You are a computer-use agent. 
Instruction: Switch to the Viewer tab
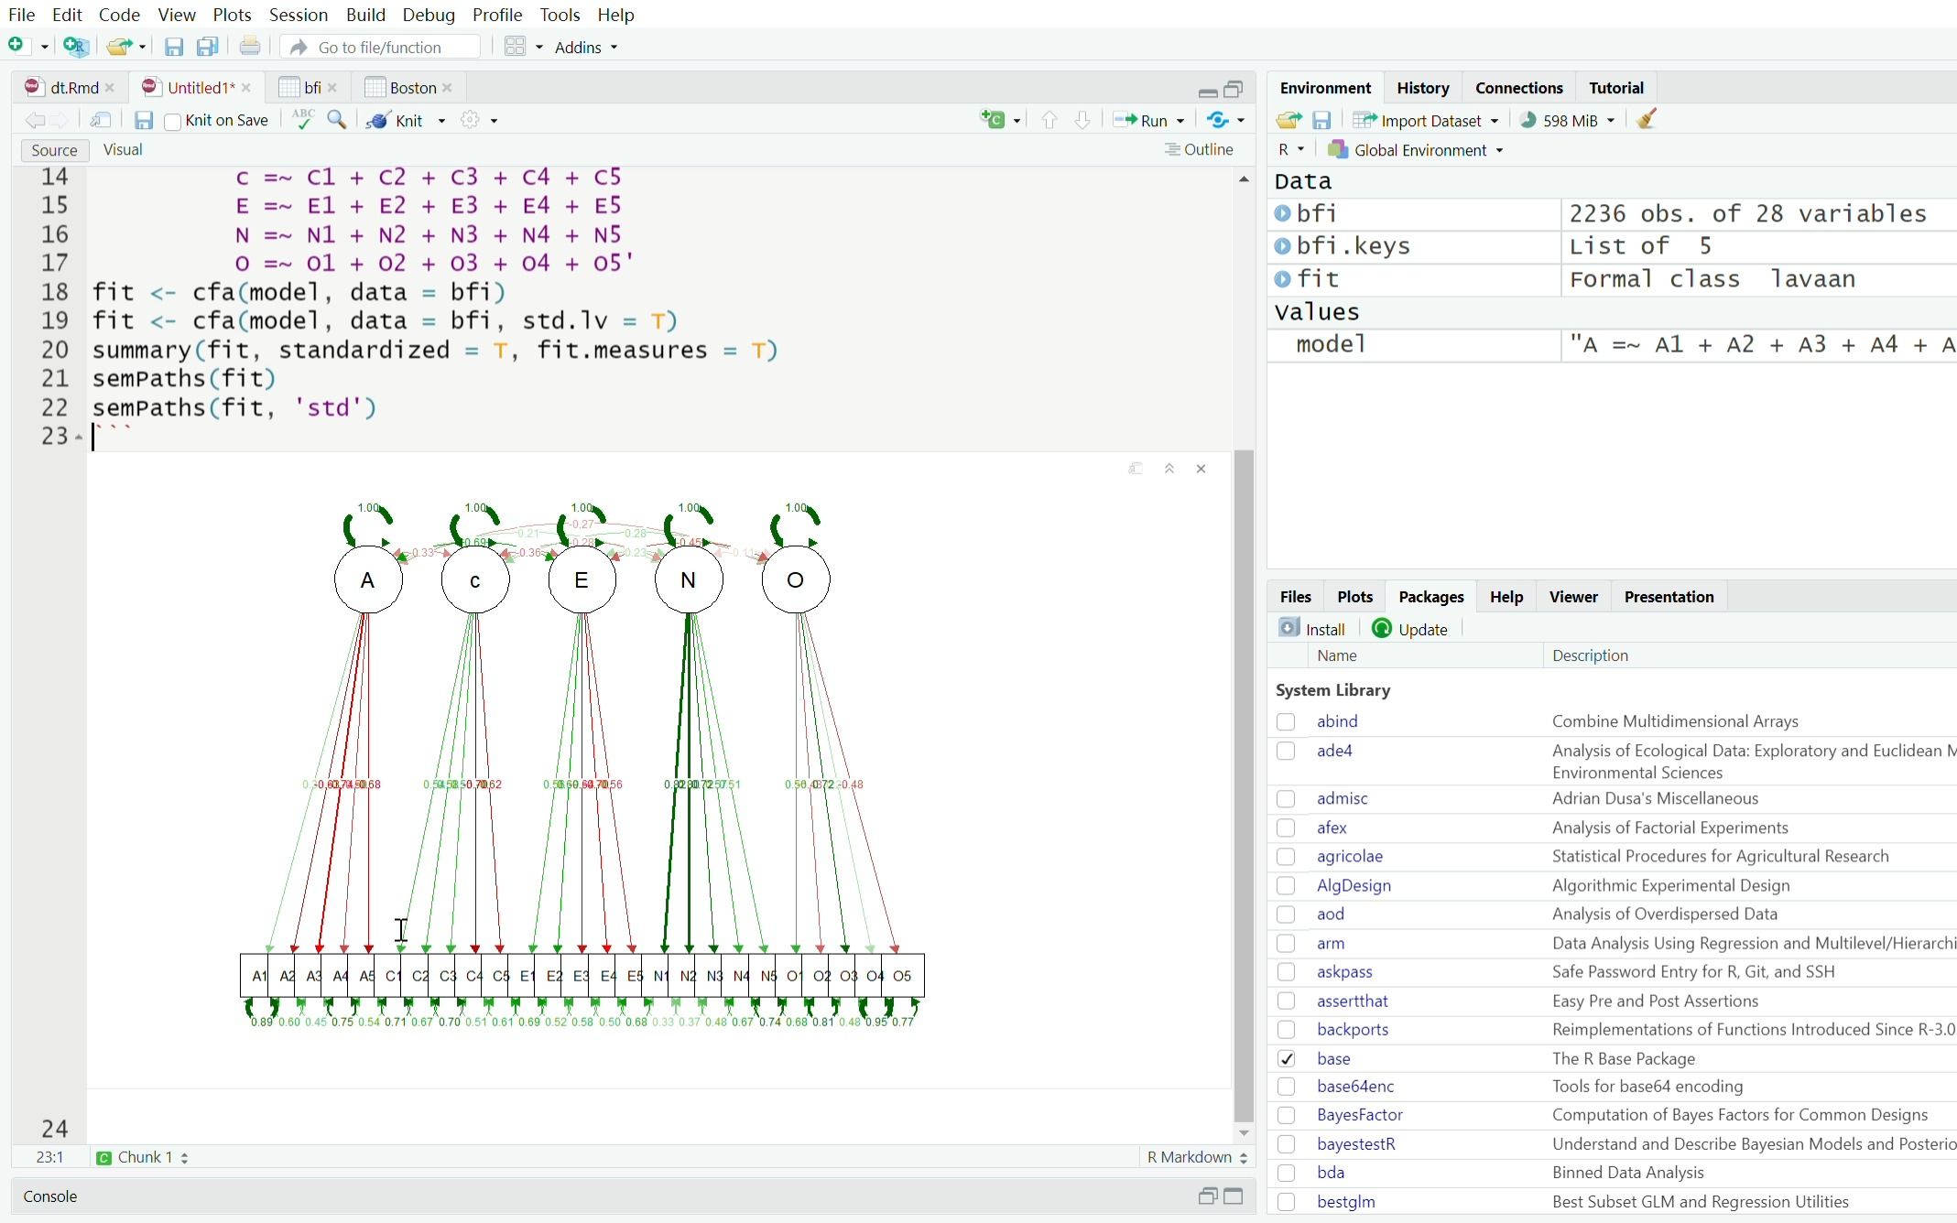(x=1573, y=597)
